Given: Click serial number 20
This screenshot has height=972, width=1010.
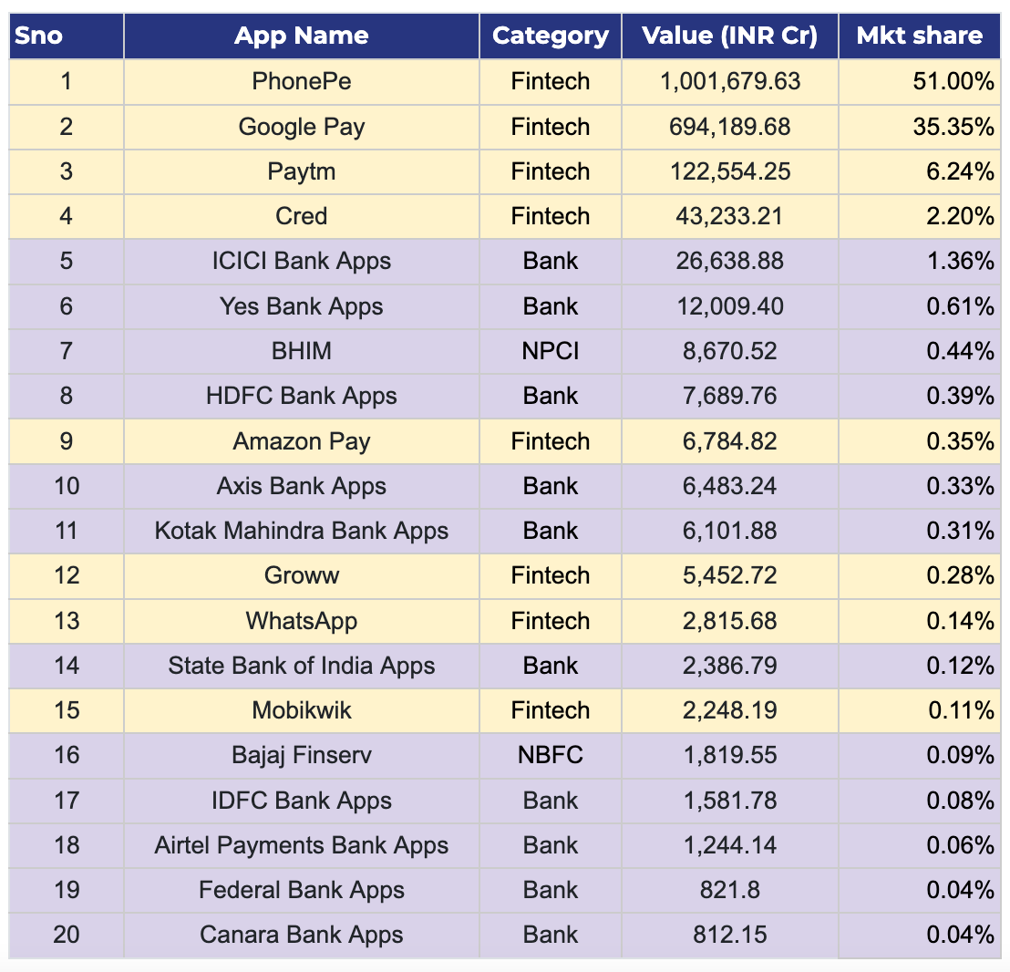Looking at the screenshot, I should coord(67,935).
